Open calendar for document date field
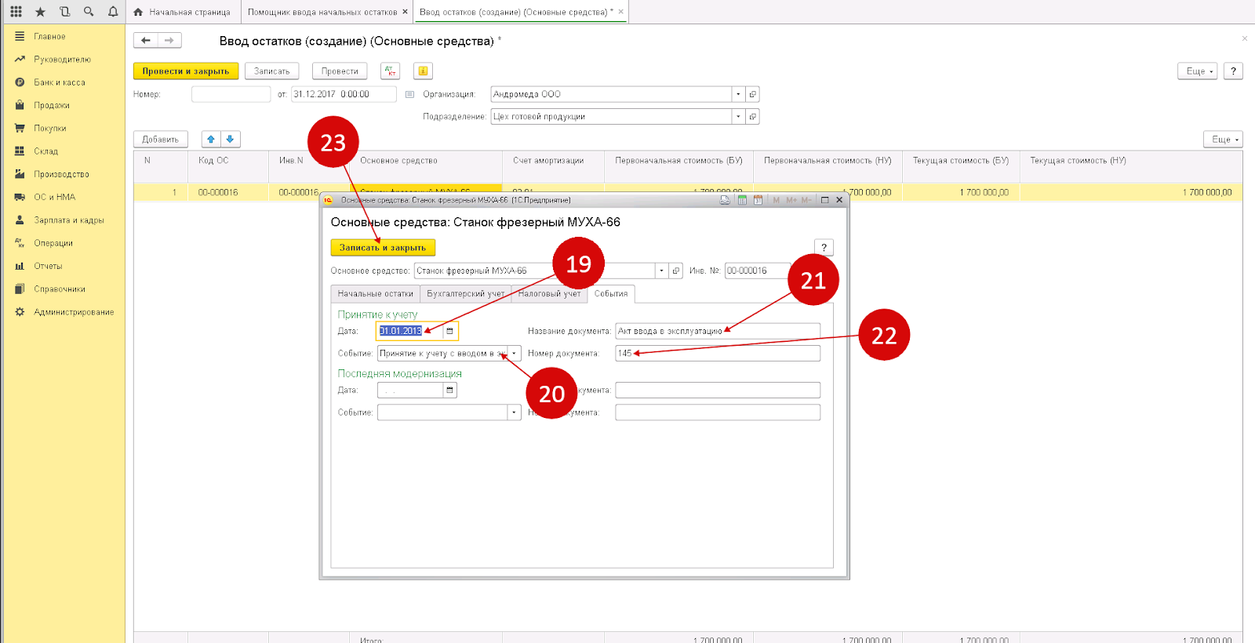Screen dimensions: 1255x643 coord(409,94)
